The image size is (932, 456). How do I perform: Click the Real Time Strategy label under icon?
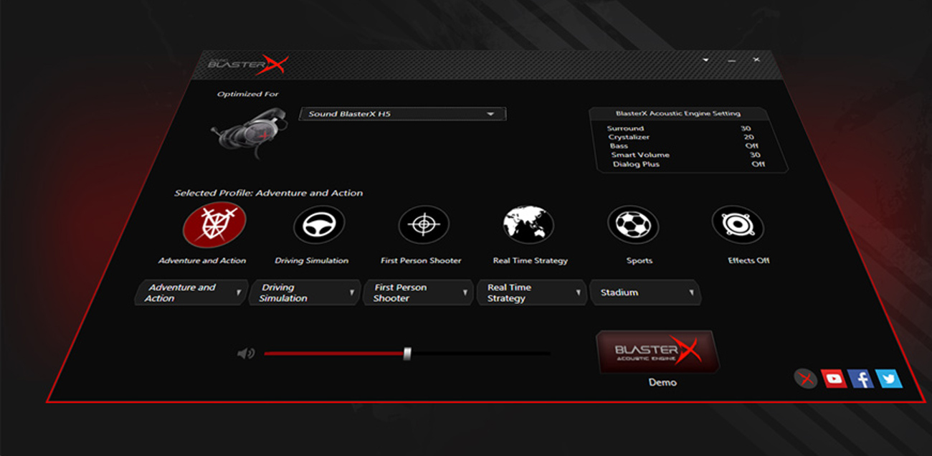pos(531,261)
